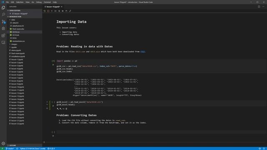Follow the FRED hyperlink

(143, 52)
